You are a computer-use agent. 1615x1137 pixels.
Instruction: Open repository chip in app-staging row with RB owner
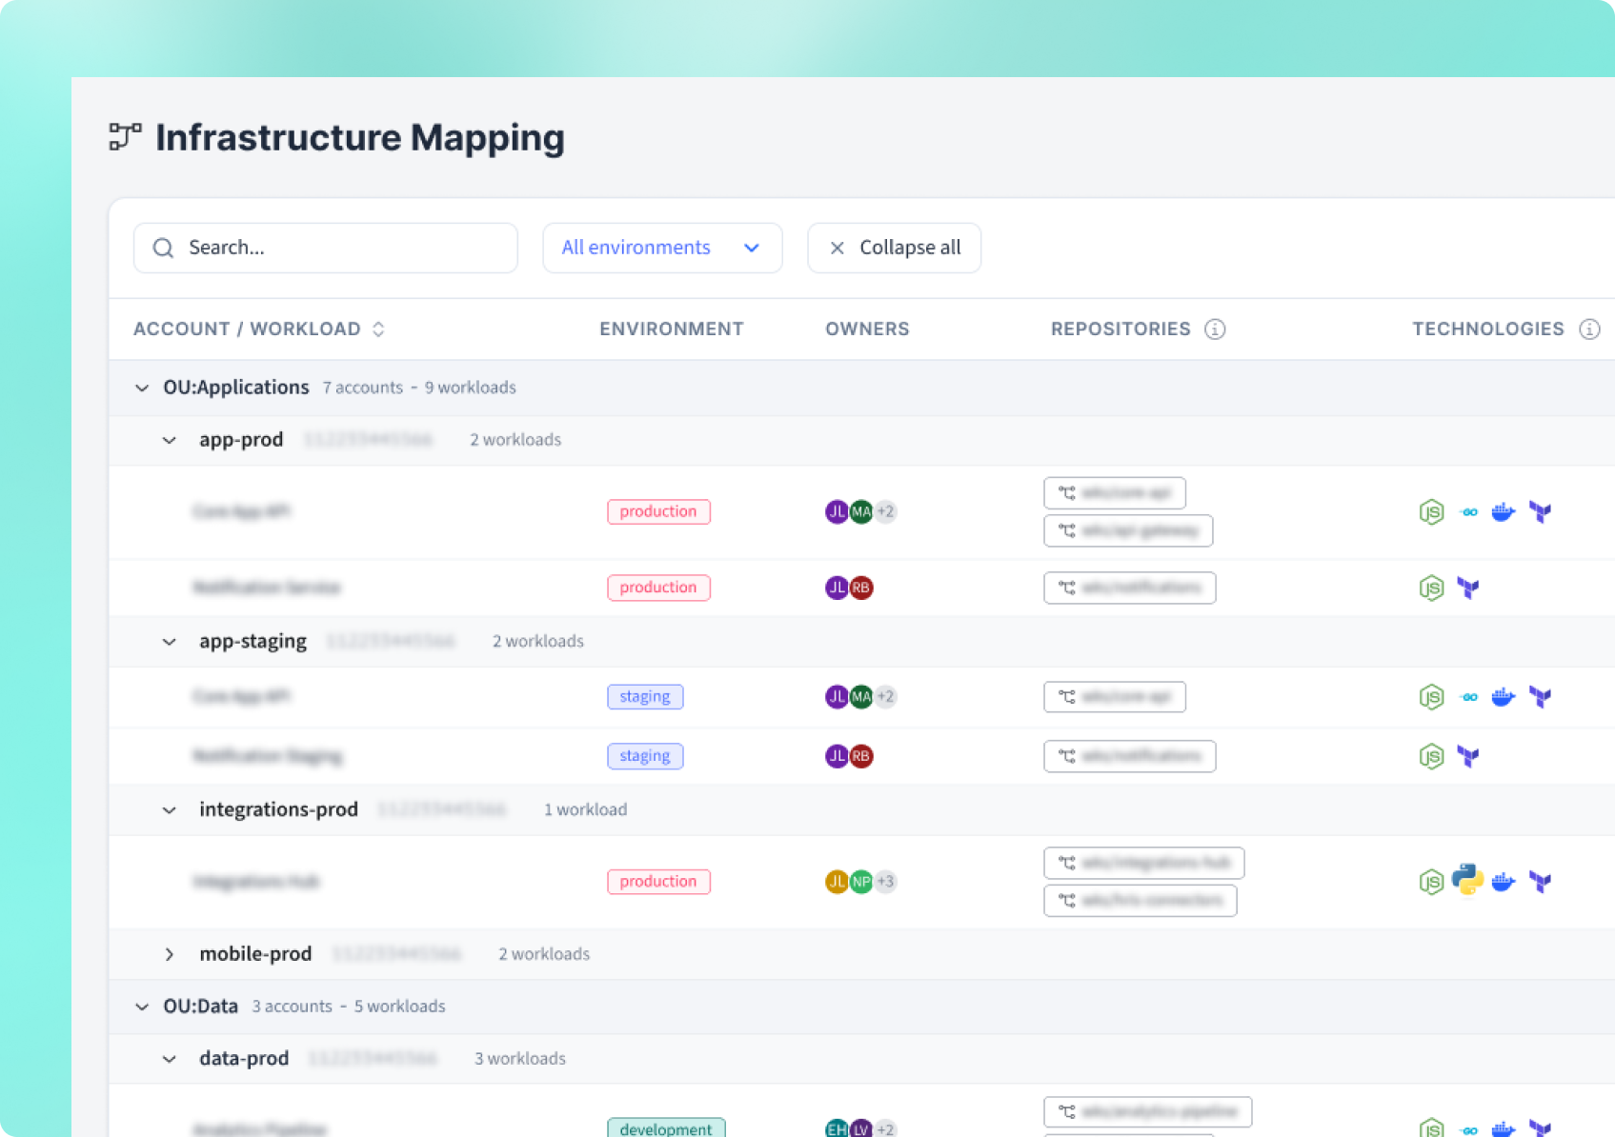click(x=1130, y=757)
